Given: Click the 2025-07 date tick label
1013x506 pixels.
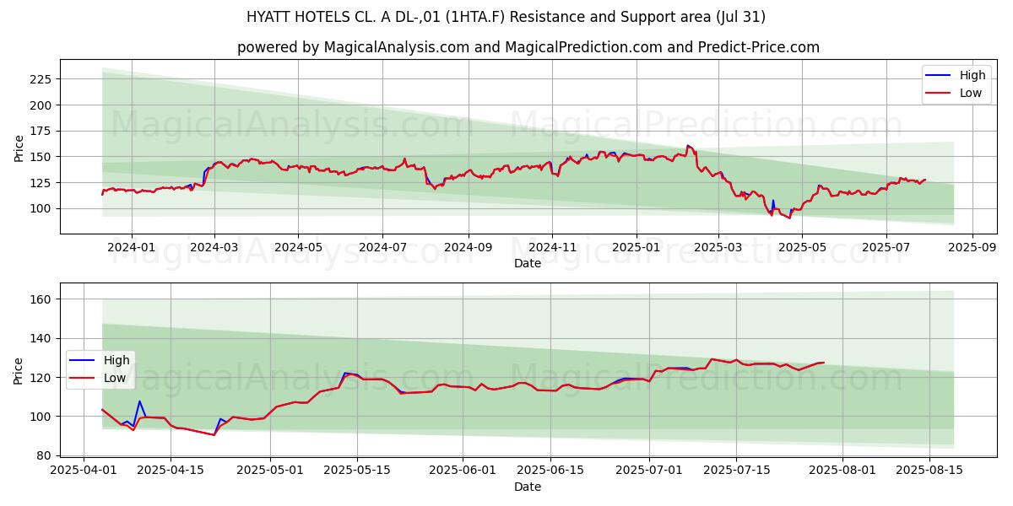Looking at the screenshot, I should pos(886,247).
